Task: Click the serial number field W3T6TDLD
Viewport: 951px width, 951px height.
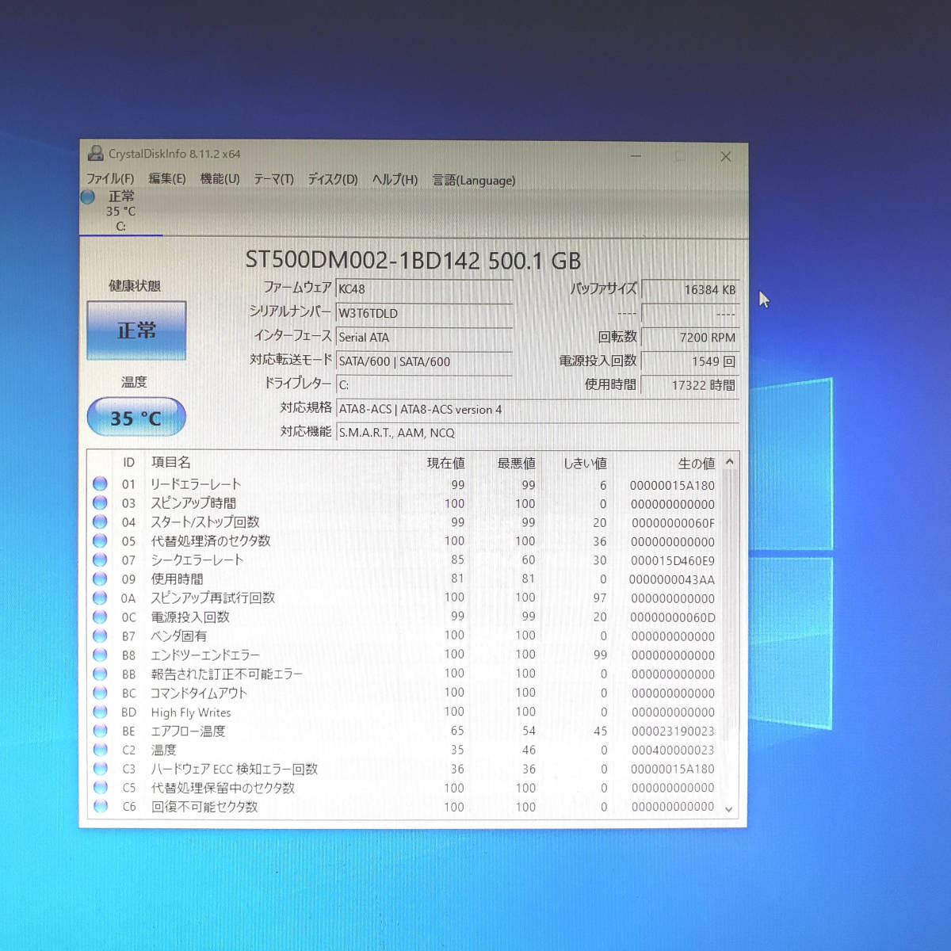Action: (x=424, y=313)
